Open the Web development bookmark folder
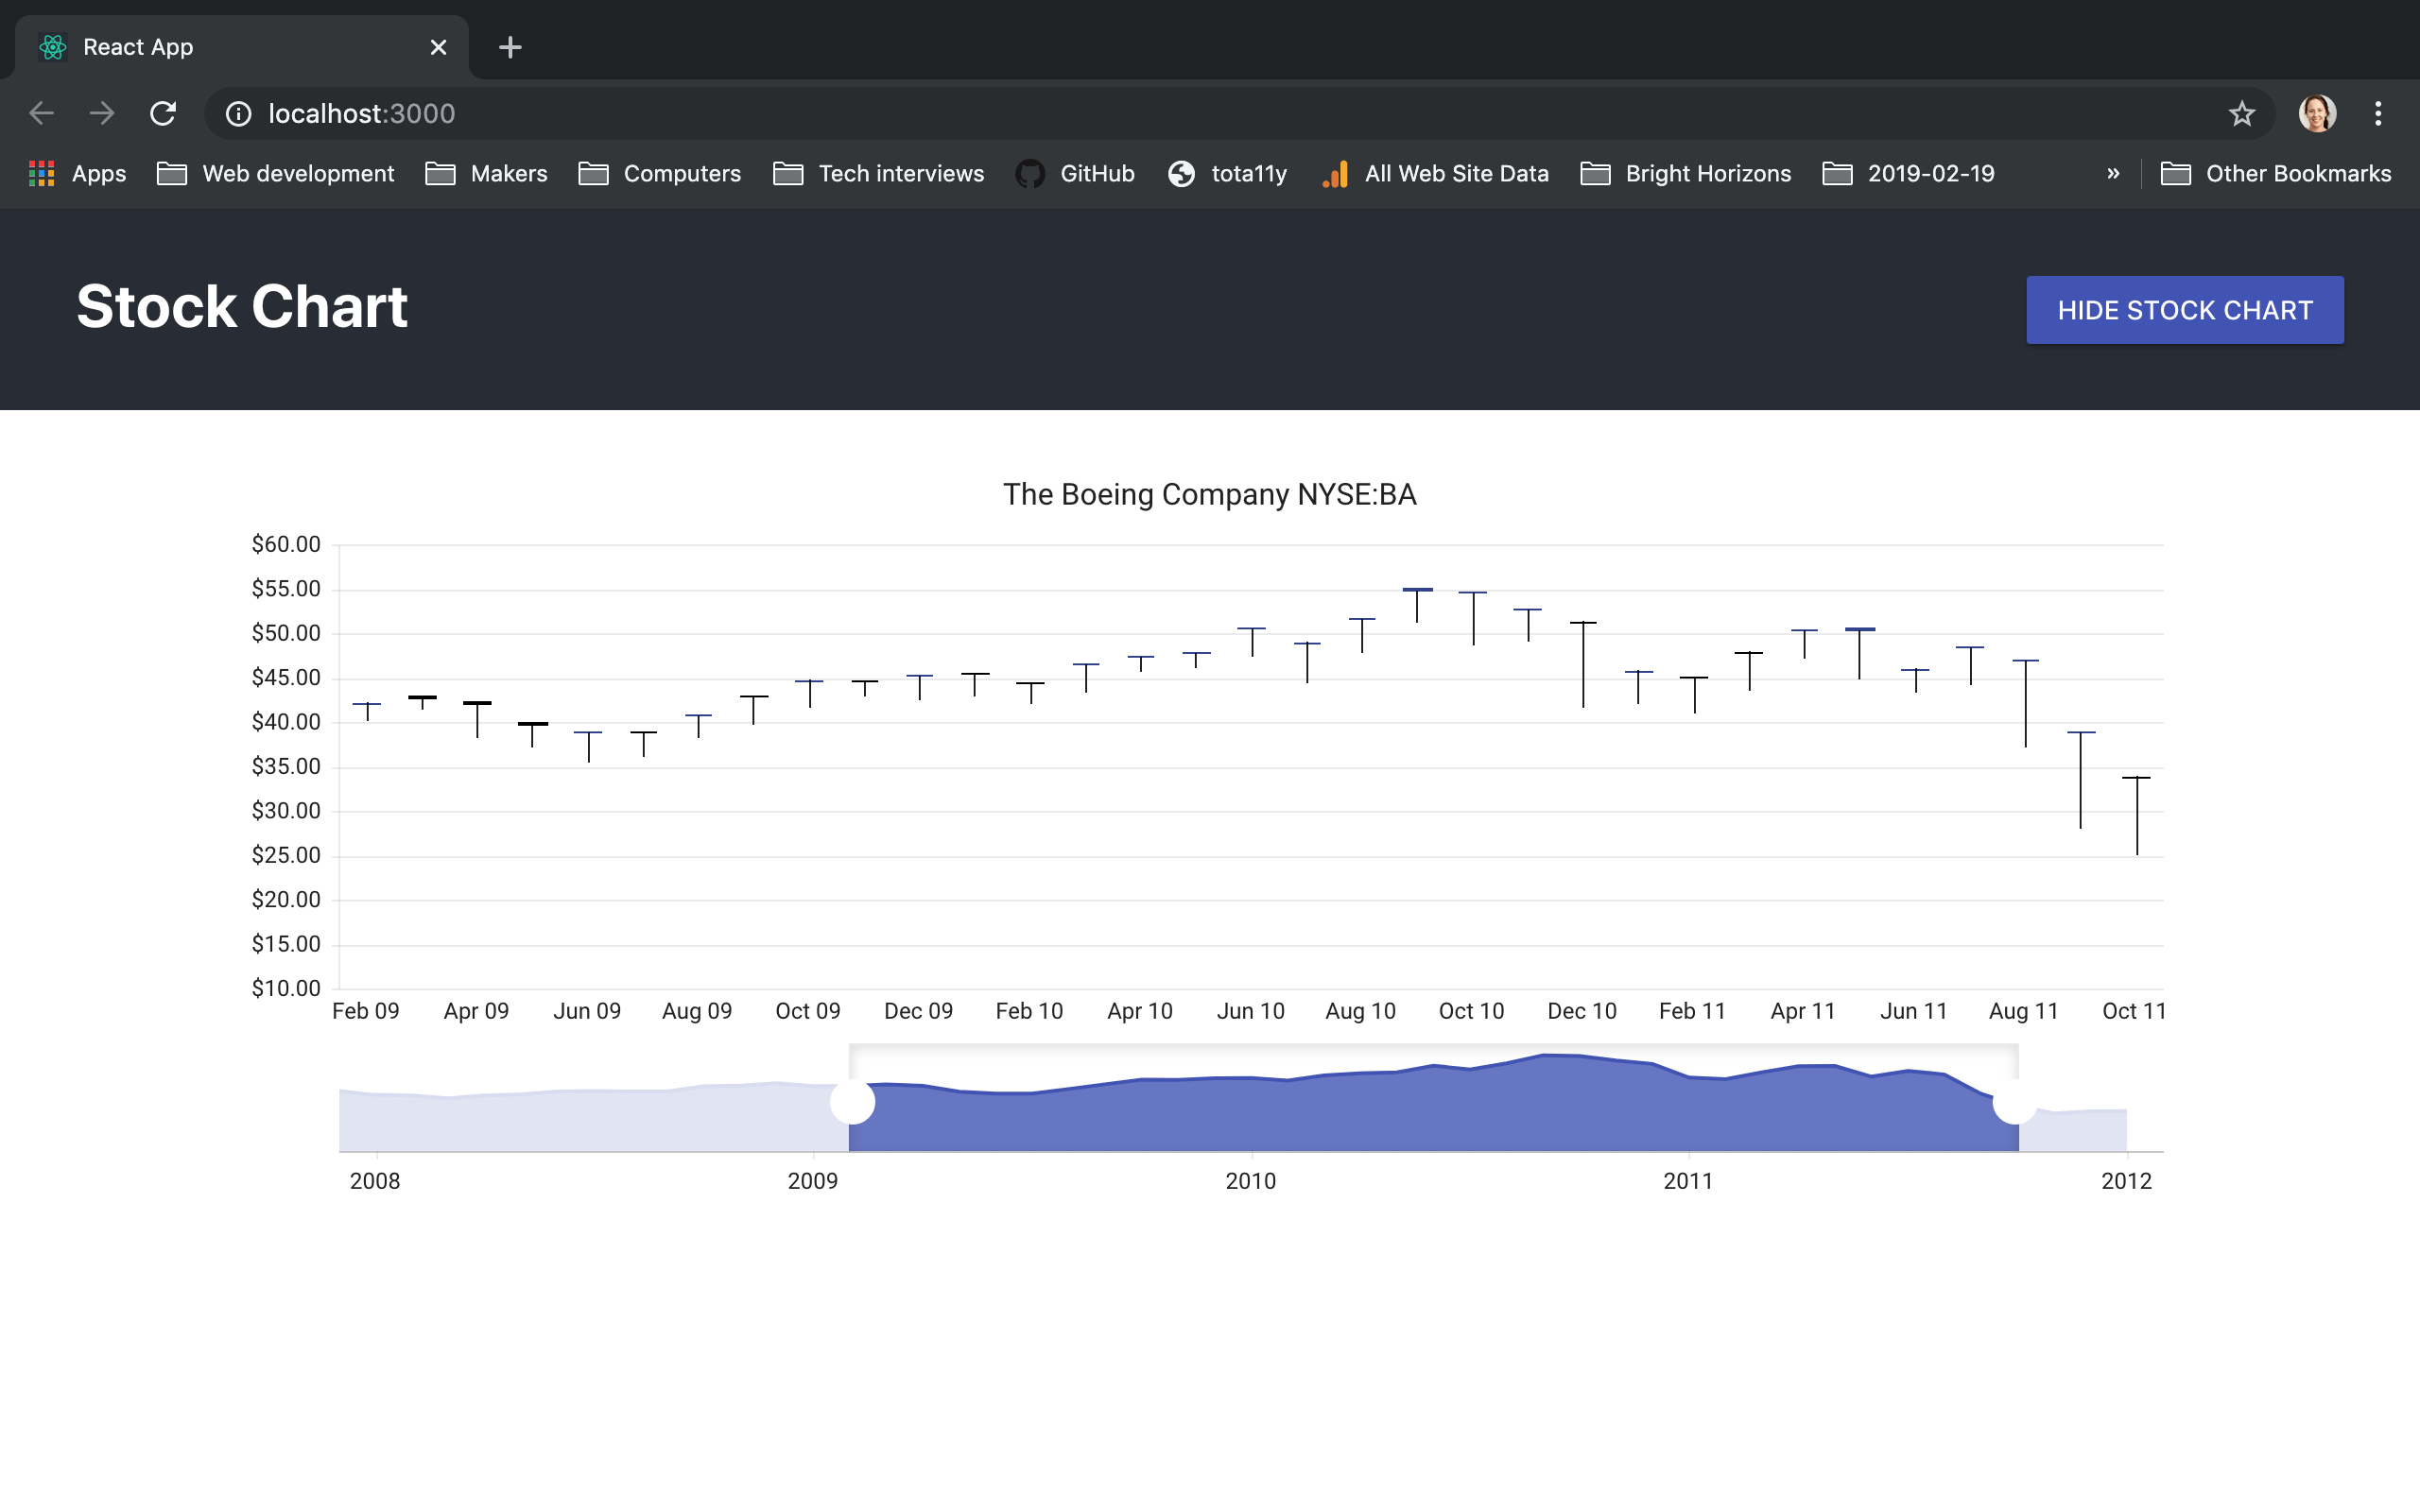 [276, 174]
